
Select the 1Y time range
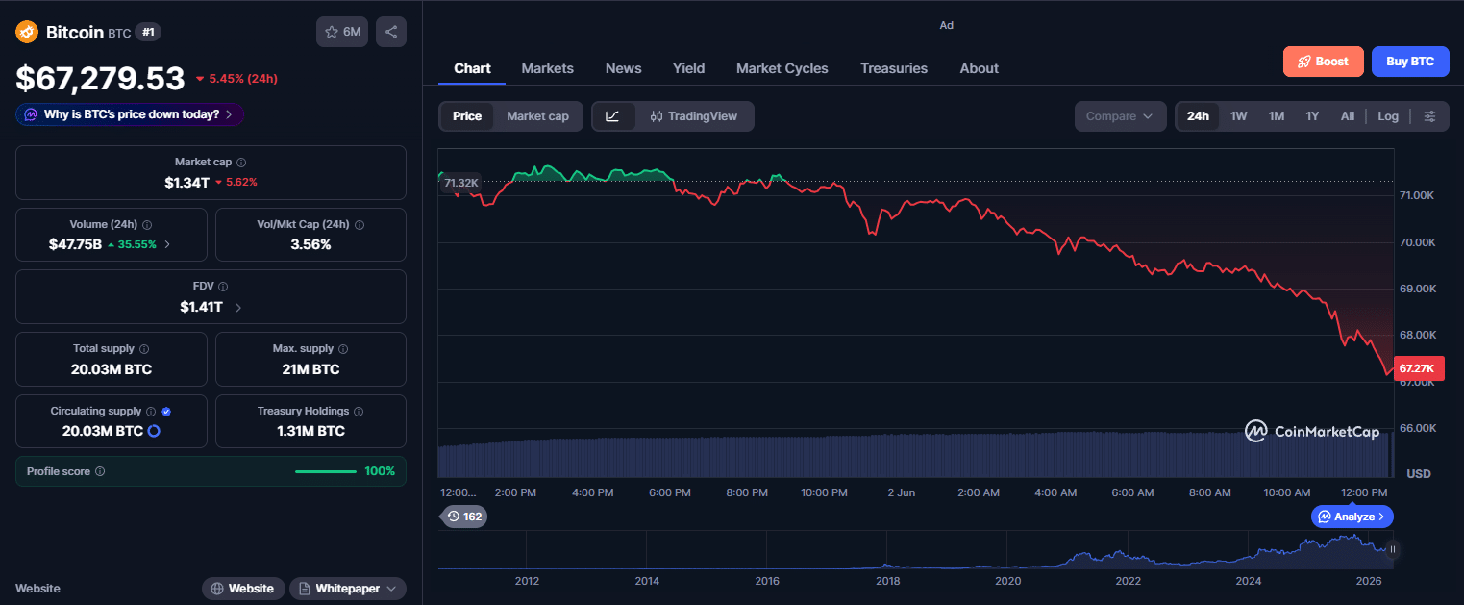[x=1312, y=116]
